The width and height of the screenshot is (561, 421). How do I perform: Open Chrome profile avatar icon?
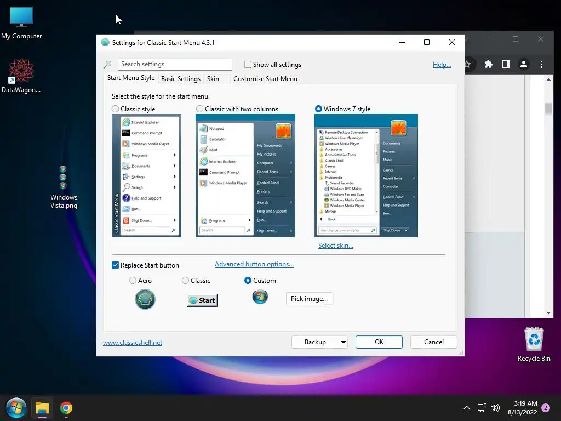[523, 64]
